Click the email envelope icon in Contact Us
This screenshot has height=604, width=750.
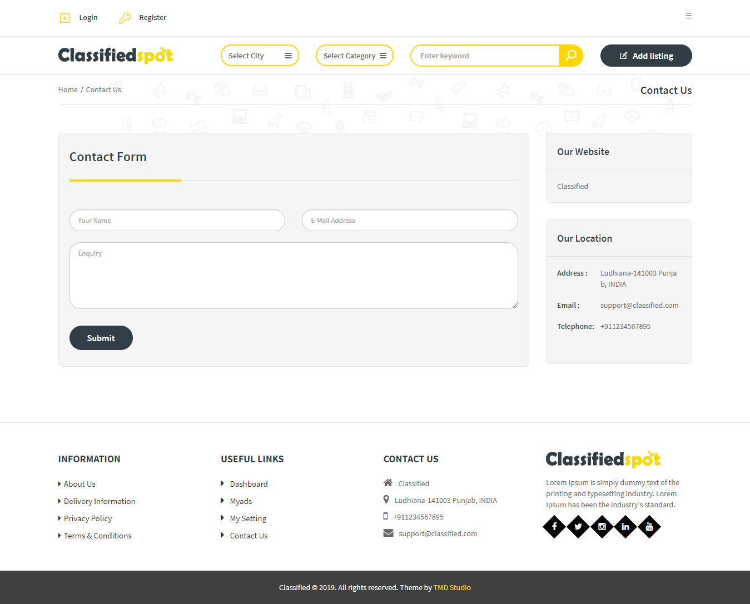tap(388, 532)
